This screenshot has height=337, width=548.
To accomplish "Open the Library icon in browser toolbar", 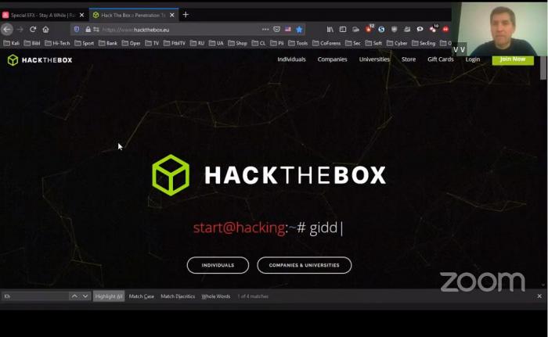I will [x=330, y=29].
